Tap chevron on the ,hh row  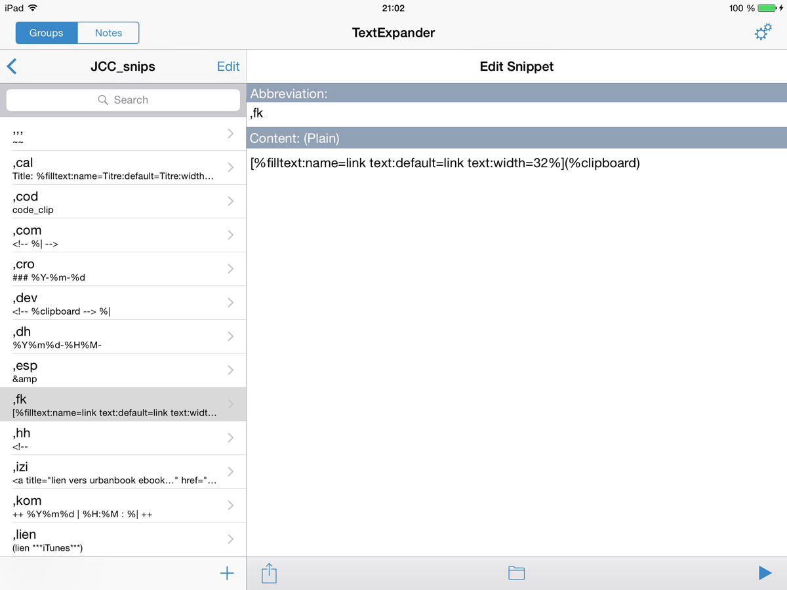pyautogui.click(x=230, y=438)
